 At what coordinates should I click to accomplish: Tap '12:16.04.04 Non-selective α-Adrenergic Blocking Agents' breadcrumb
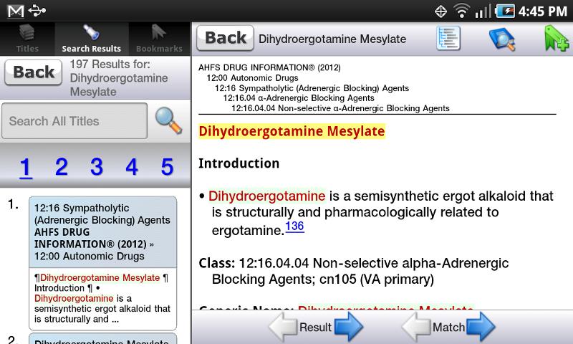pos(340,108)
